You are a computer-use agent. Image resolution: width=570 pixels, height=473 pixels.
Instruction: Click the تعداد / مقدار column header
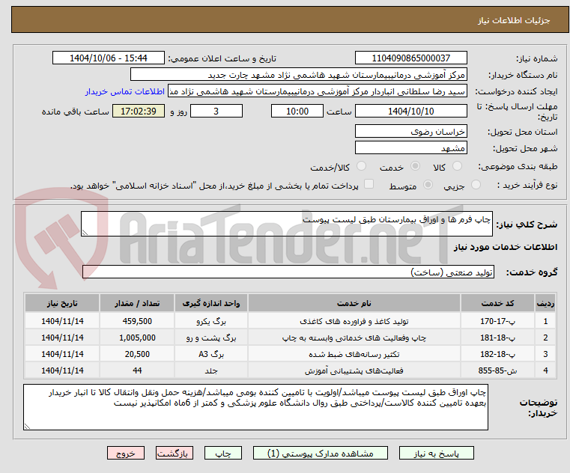coord(137,303)
